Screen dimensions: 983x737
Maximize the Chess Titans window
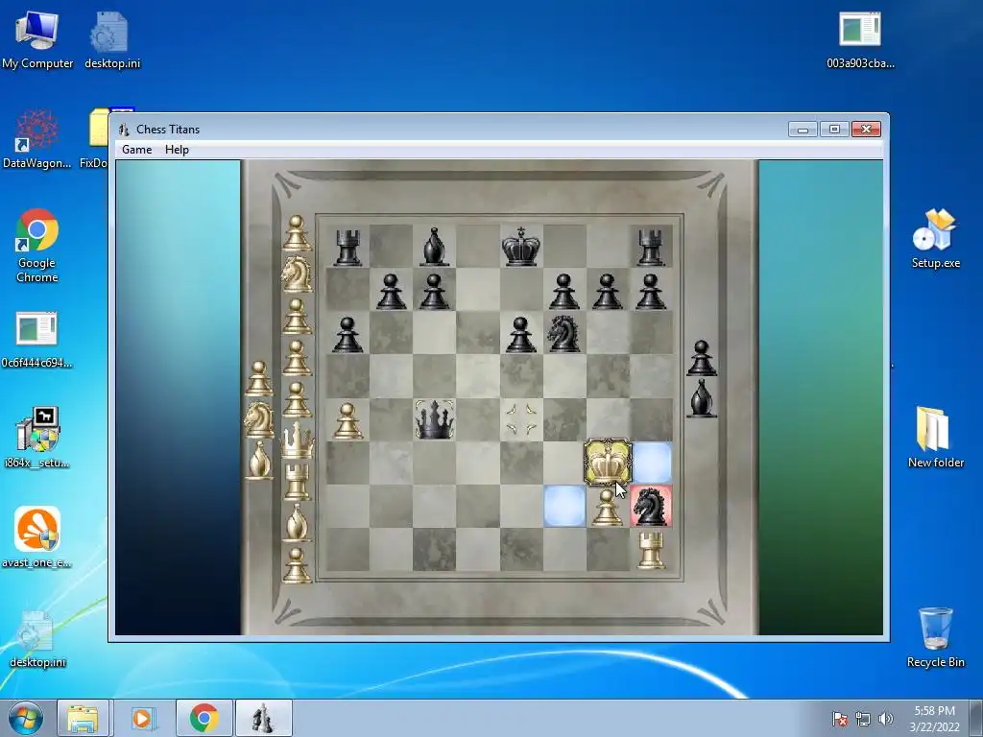click(834, 130)
